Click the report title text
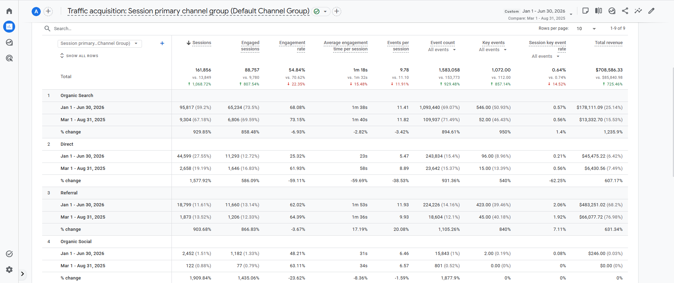 click(188, 11)
